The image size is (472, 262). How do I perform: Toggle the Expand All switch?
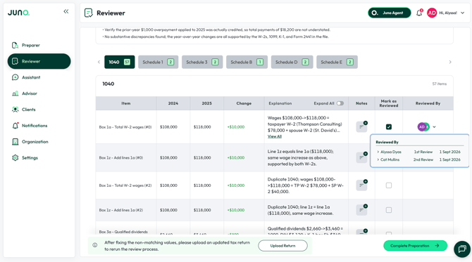point(340,103)
